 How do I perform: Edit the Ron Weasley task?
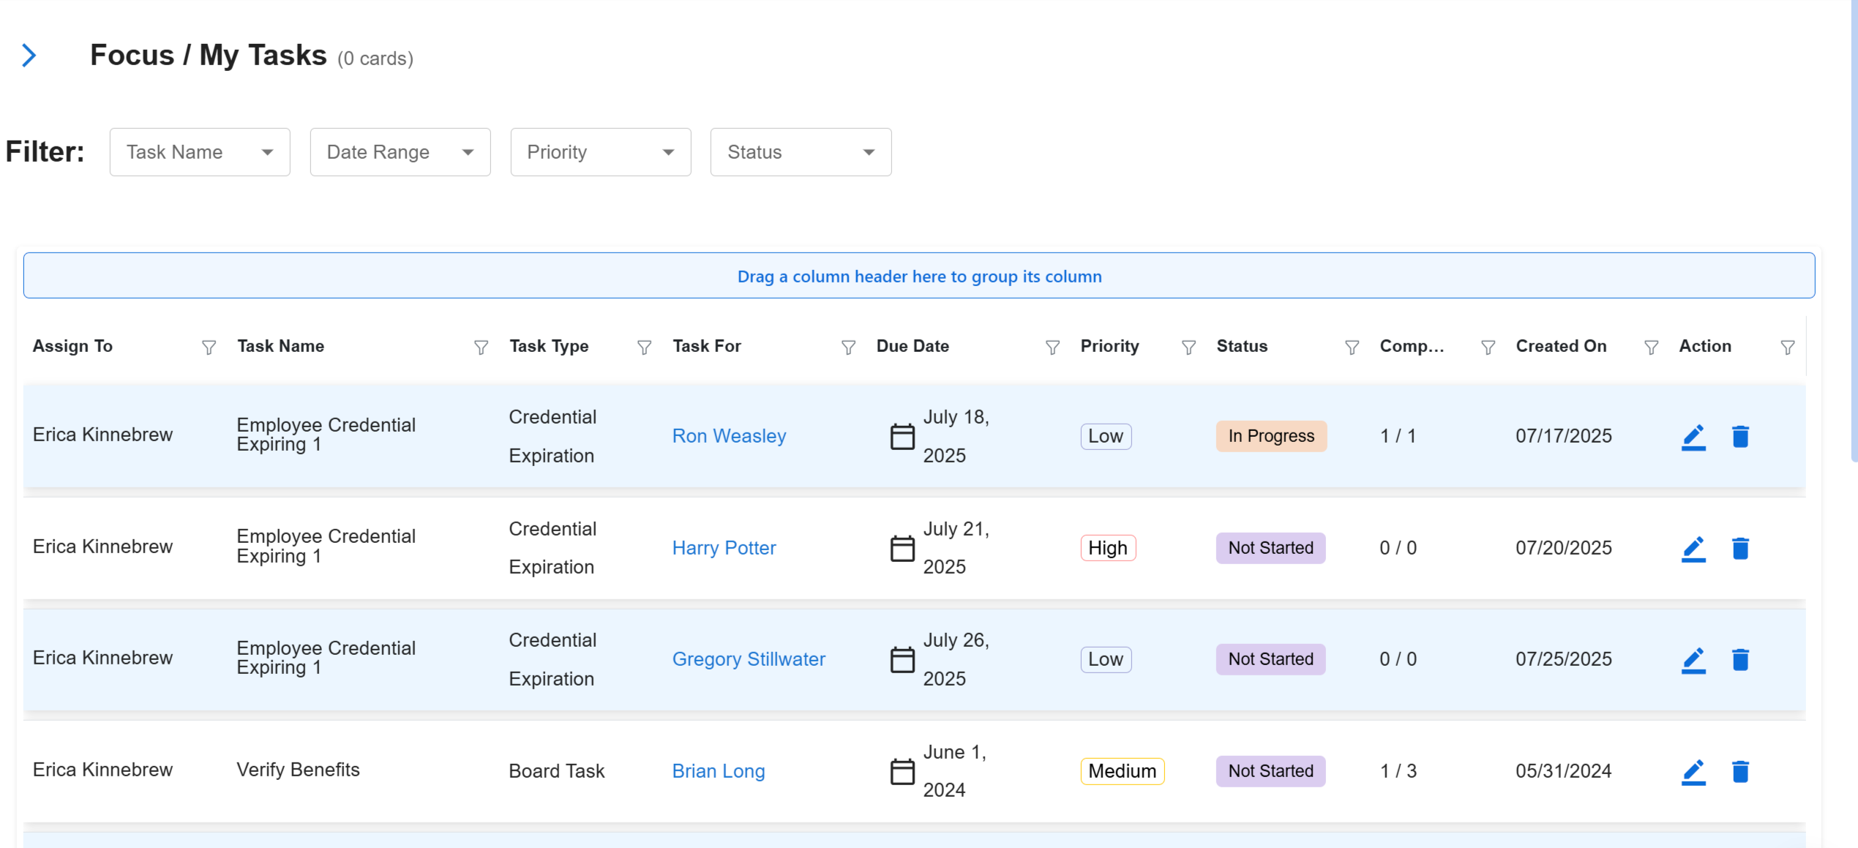[x=1693, y=437]
